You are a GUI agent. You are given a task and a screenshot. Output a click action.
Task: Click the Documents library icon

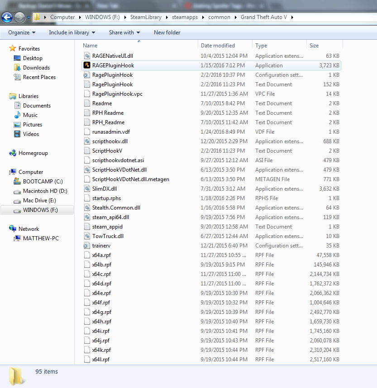[x=17, y=105]
